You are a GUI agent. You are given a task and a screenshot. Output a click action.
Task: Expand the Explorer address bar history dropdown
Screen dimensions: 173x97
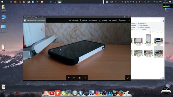pos(149,32)
